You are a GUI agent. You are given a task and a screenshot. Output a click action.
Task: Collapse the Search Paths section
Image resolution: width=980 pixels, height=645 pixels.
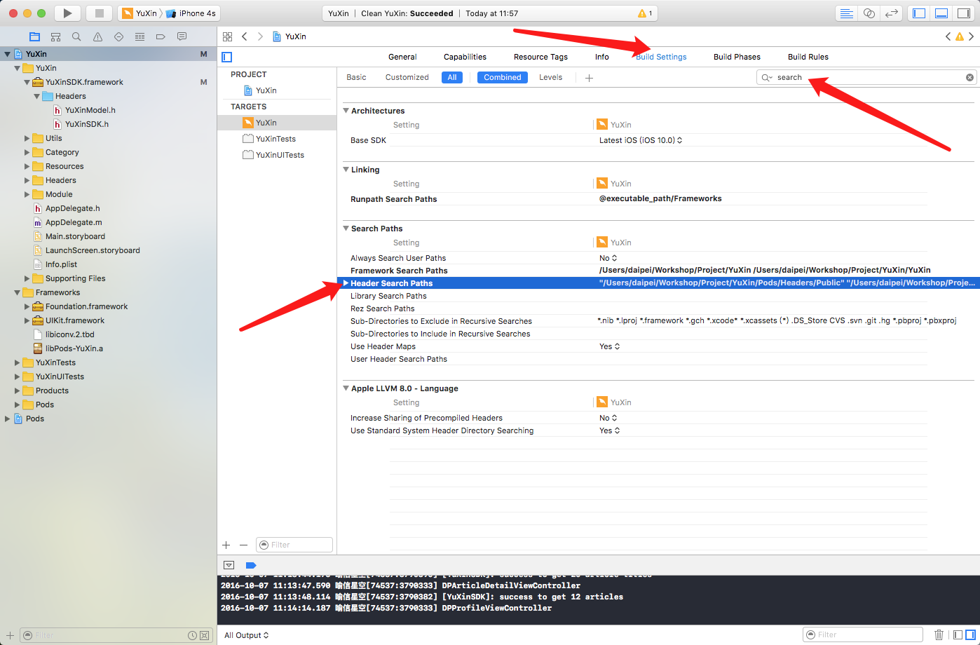click(x=346, y=229)
